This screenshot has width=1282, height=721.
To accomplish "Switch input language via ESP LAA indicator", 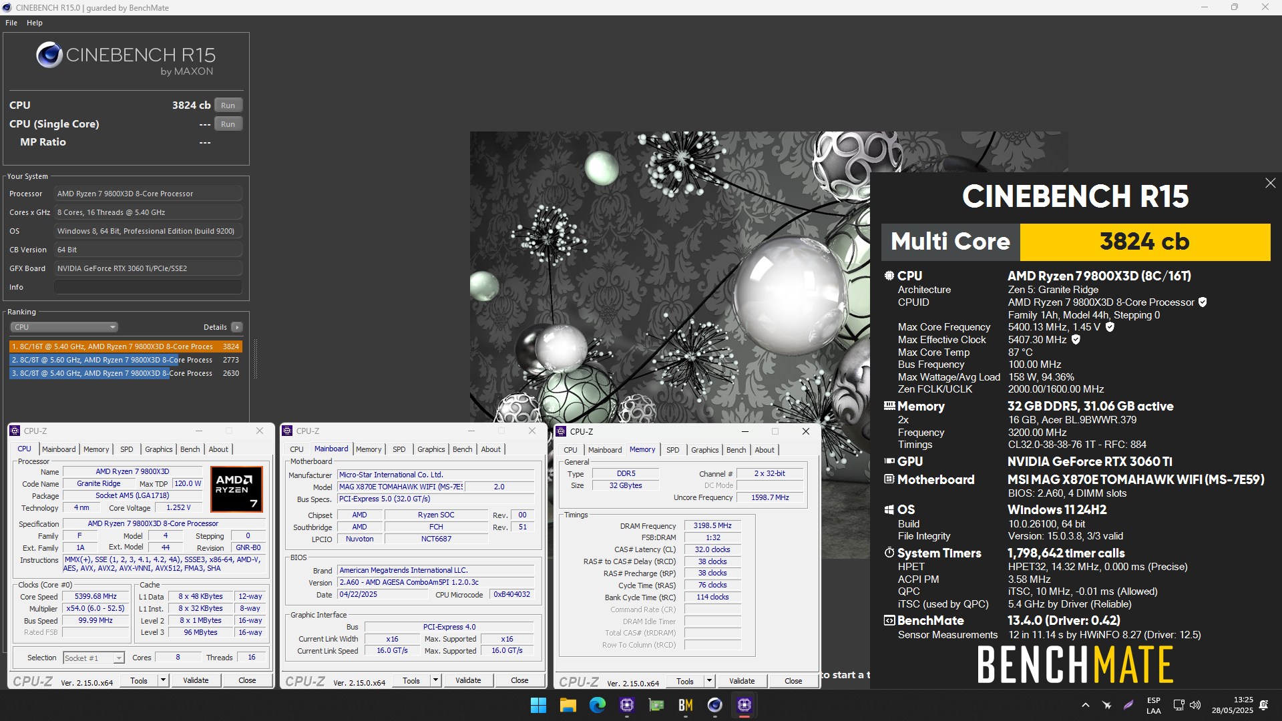I will click(1153, 705).
